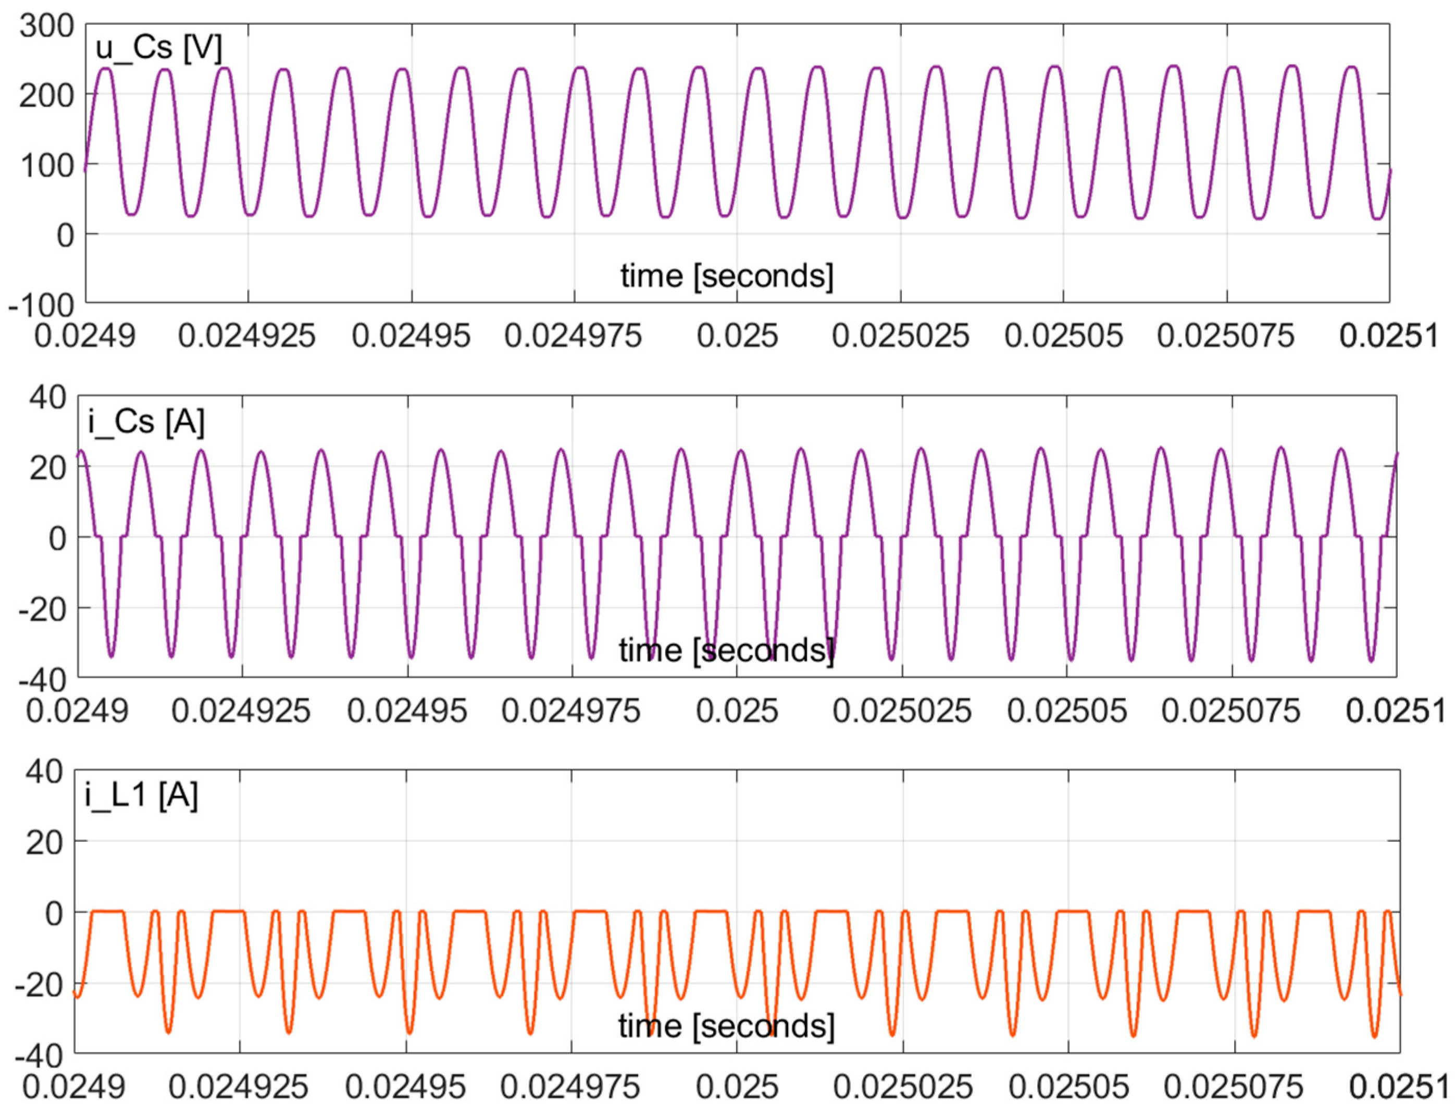The height and width of the screenshot is (1118, 1455).
Task: Click the 0.024925 tick under the top plot
Action: [x=247, y=336]
